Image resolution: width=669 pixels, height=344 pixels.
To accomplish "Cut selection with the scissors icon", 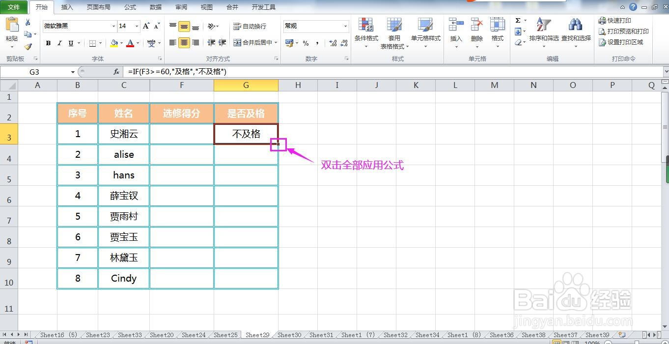I will 28,22.
